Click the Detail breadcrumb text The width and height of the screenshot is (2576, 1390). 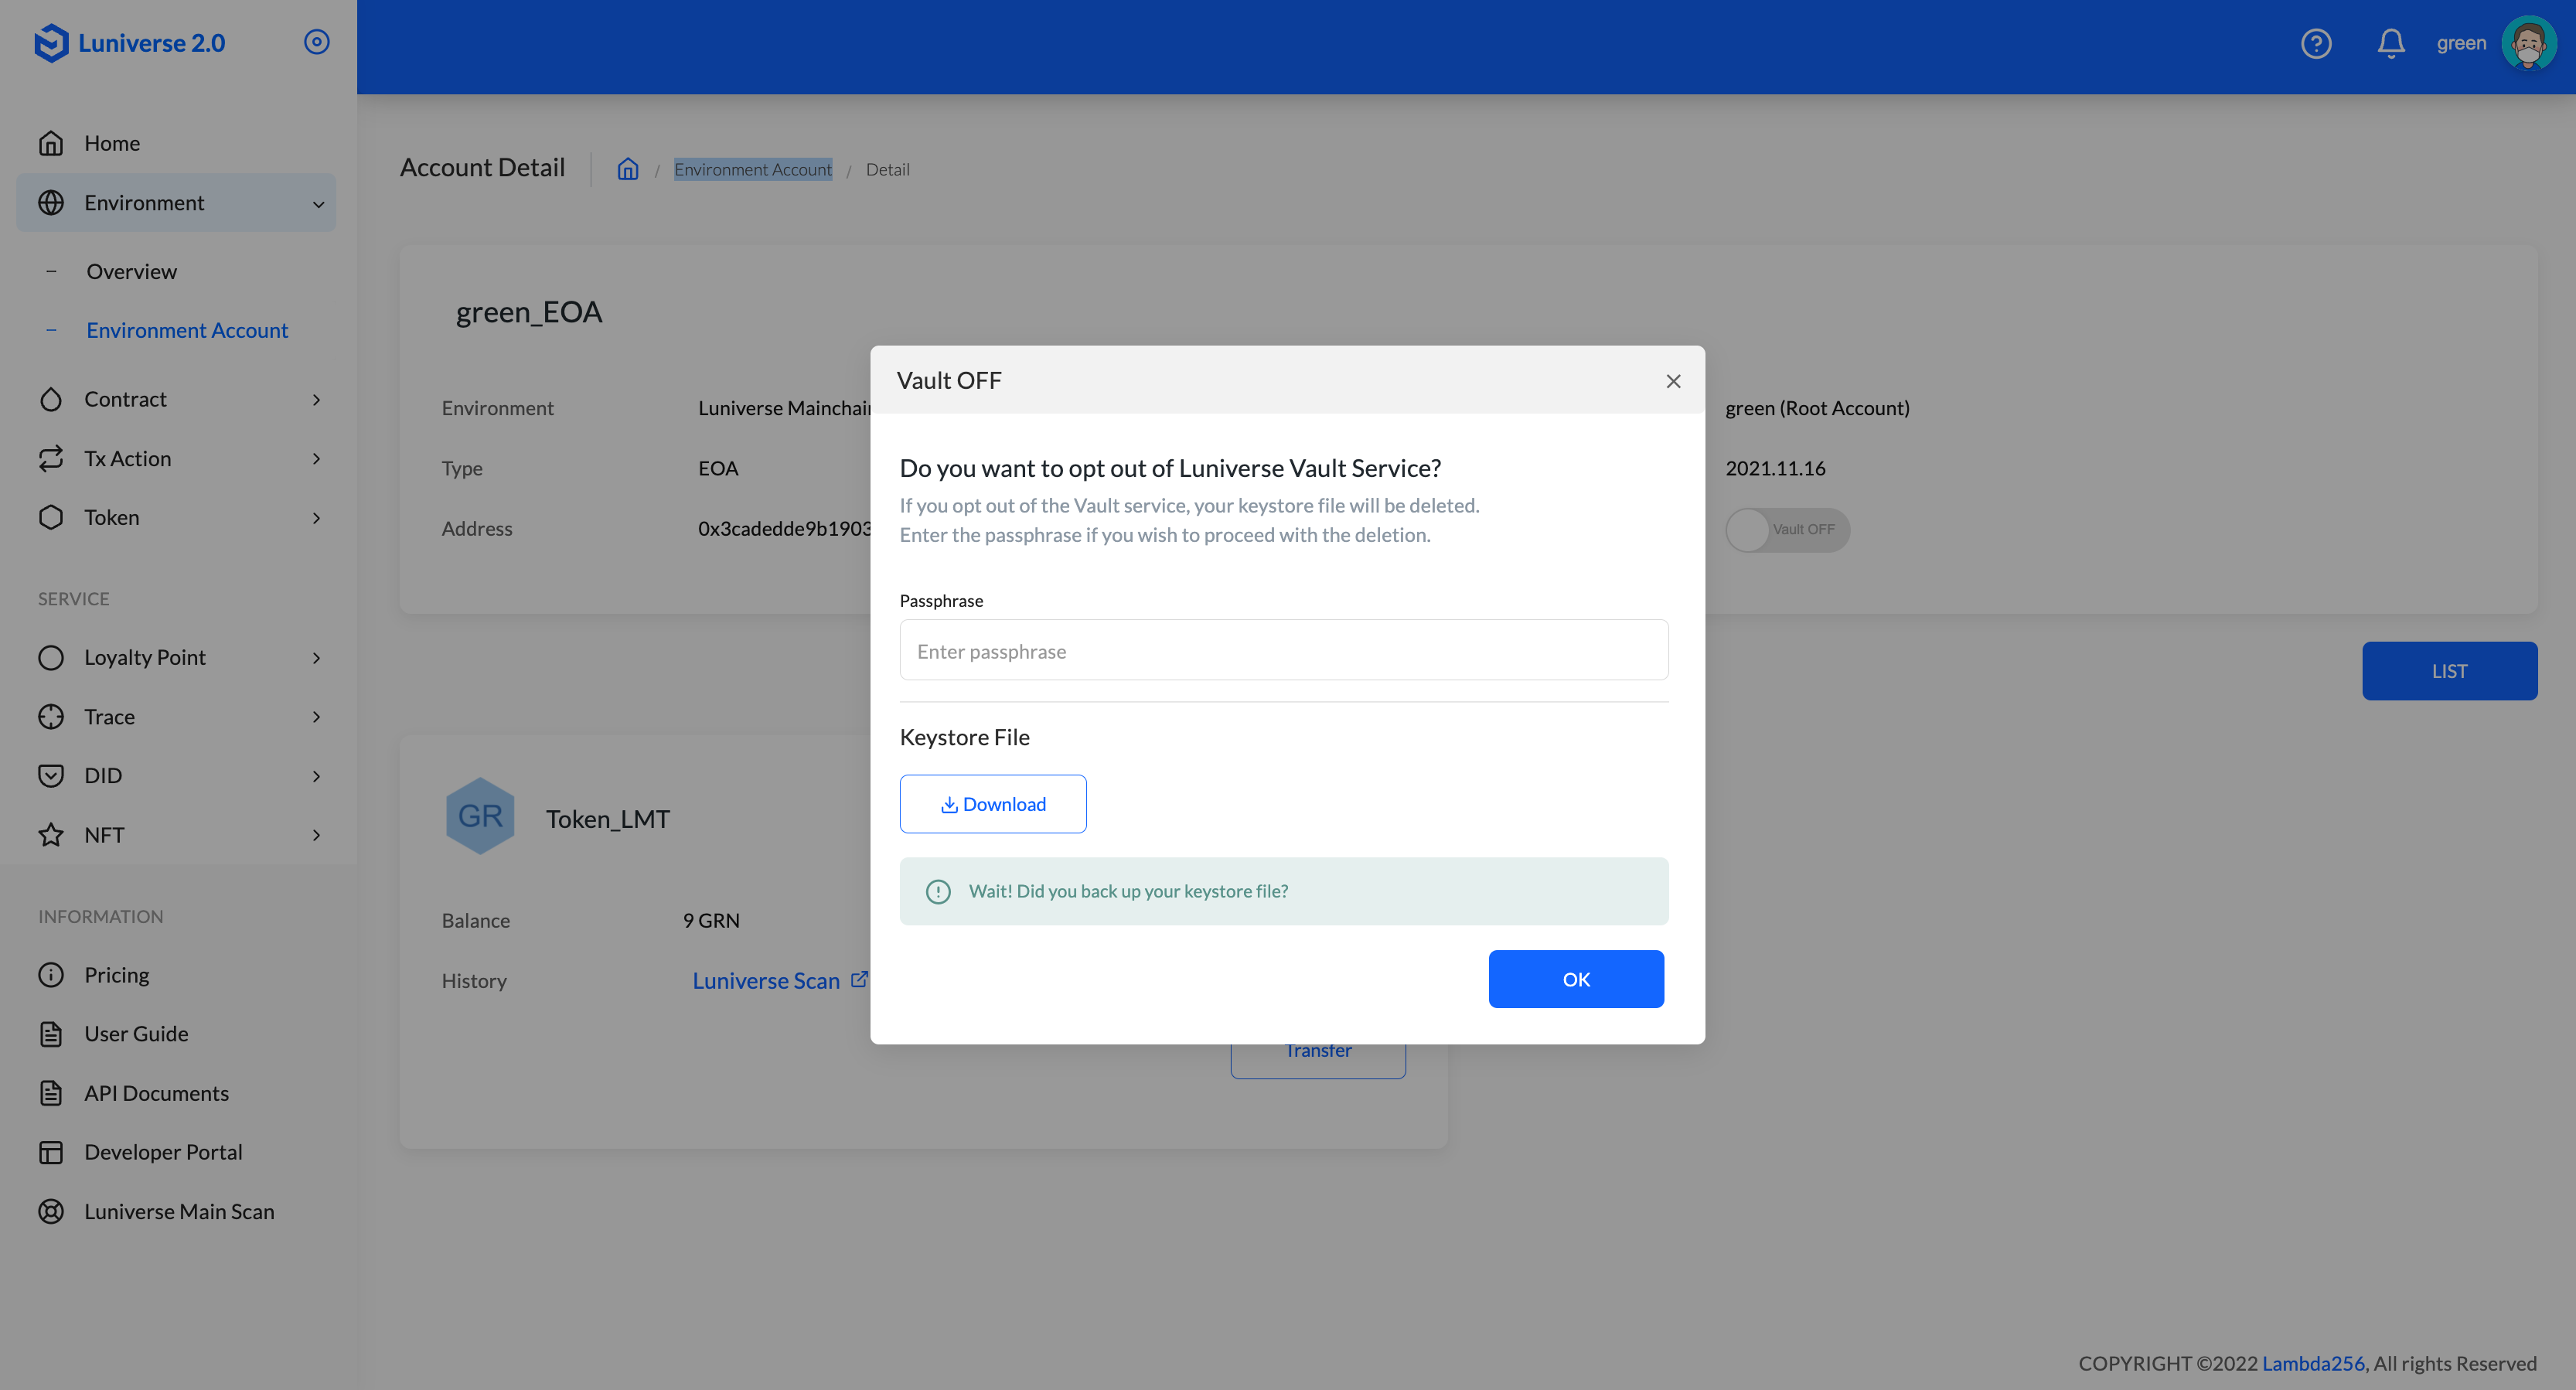coord(887,169)
